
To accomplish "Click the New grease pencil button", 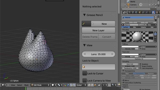I will 103,24.
